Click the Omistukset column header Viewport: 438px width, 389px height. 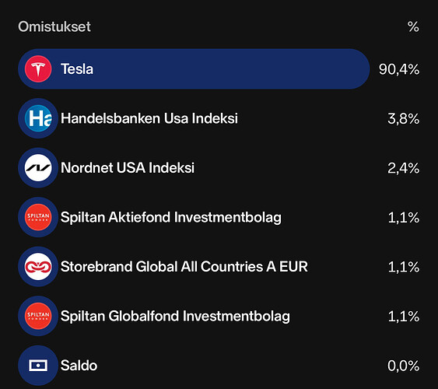(54, 26)
